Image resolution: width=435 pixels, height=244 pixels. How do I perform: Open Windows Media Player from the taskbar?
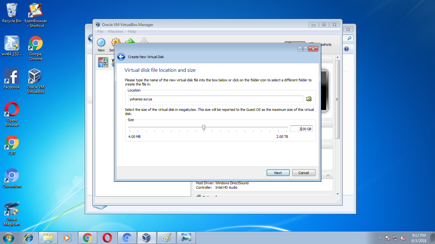point(67,238)
